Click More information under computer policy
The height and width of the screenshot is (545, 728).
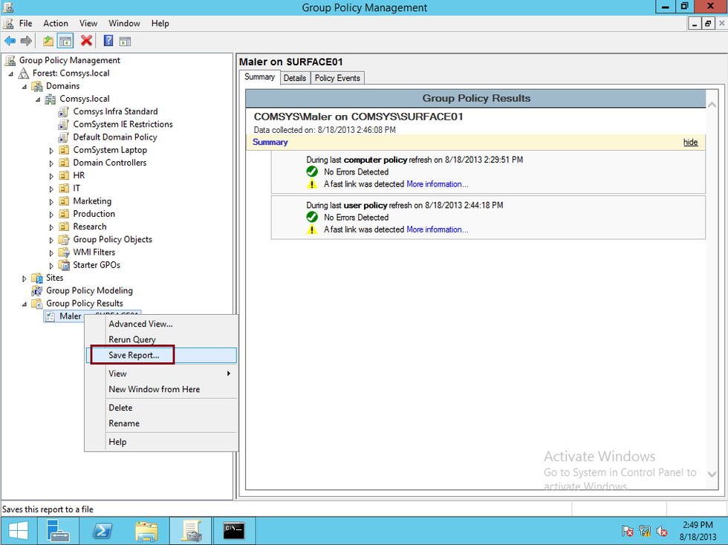tap(438, 184)
